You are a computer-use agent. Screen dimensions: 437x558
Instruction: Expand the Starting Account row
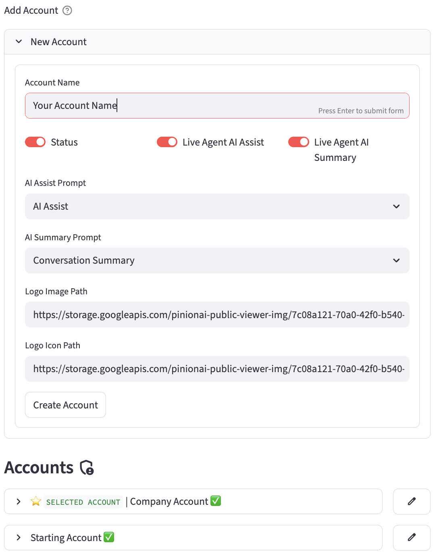pyautogui.click(x=19, y=537)
